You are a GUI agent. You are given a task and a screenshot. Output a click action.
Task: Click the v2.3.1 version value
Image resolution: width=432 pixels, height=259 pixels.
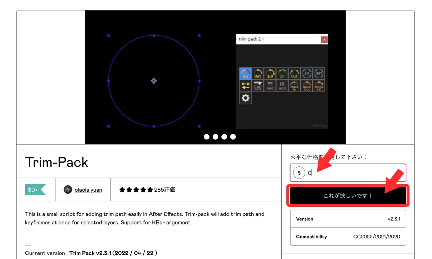point(394,219)
